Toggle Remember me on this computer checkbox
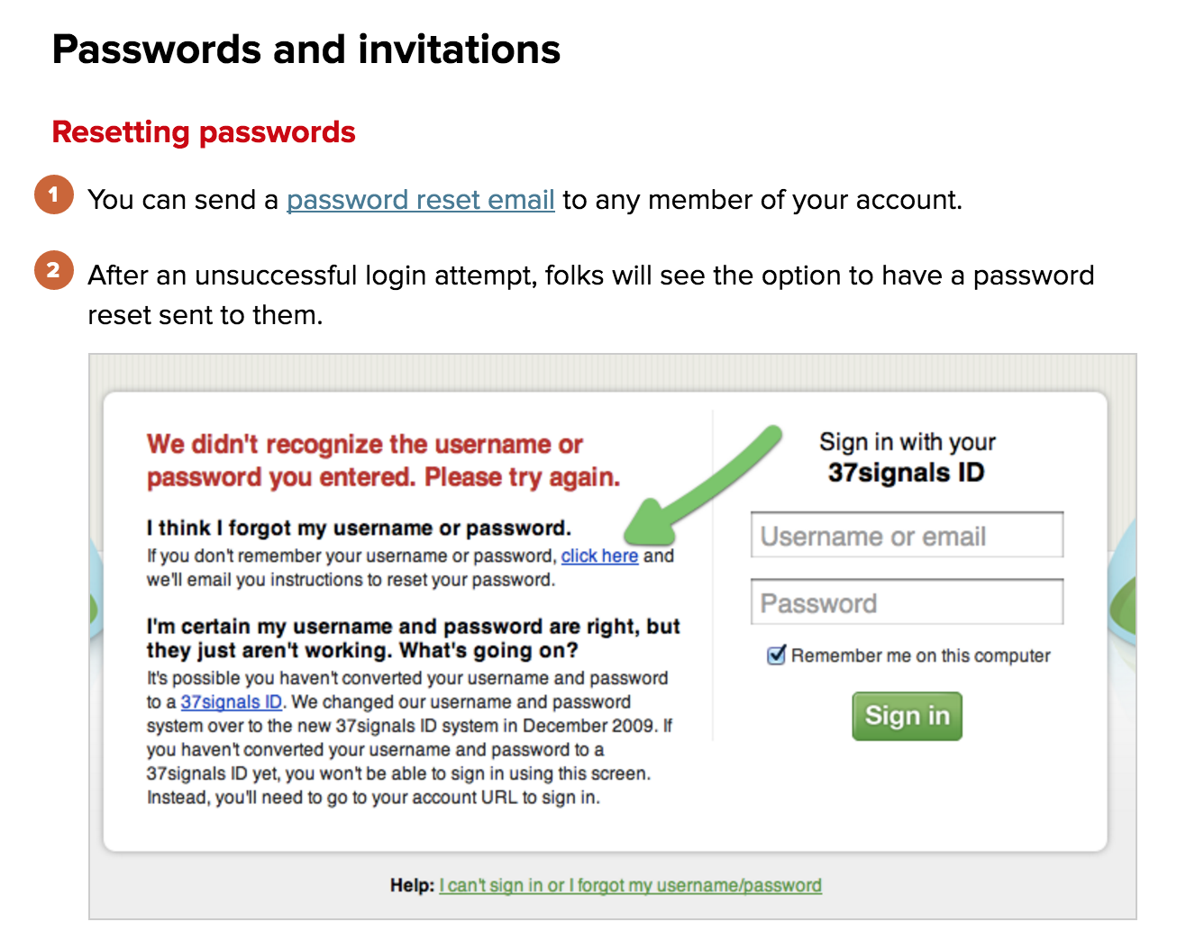The height and width of the screenshot is (949, 1186). click(776, 655)
